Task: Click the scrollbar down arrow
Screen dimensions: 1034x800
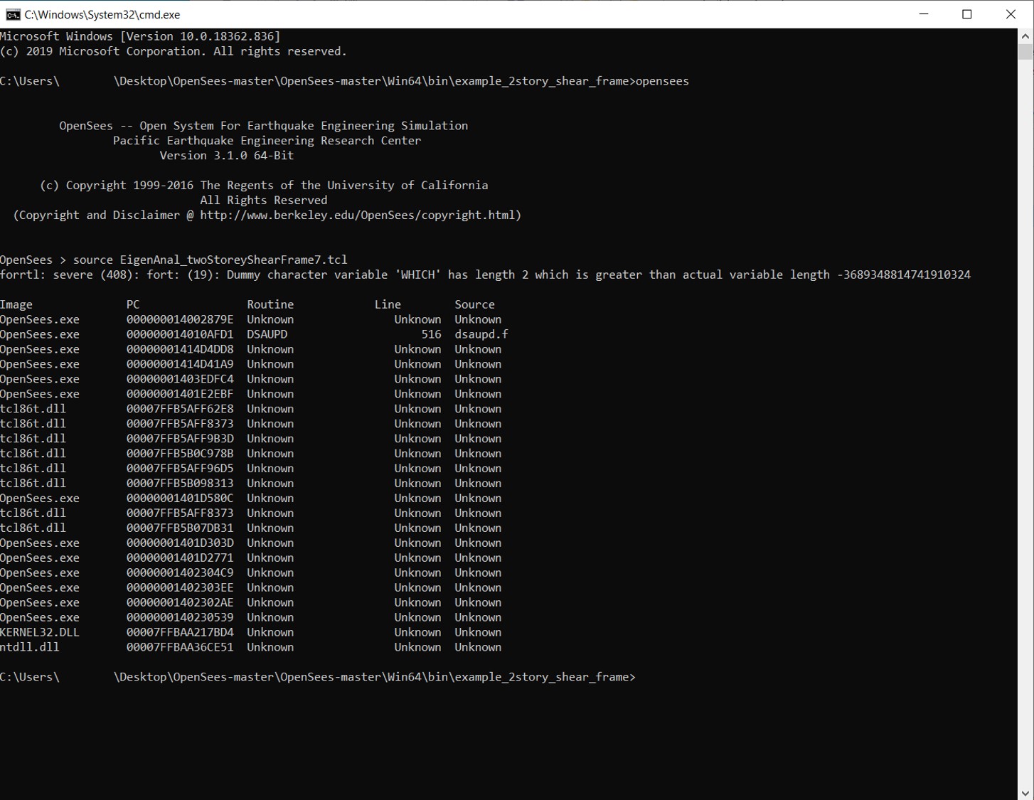Action: click(x=1027, y=792)
